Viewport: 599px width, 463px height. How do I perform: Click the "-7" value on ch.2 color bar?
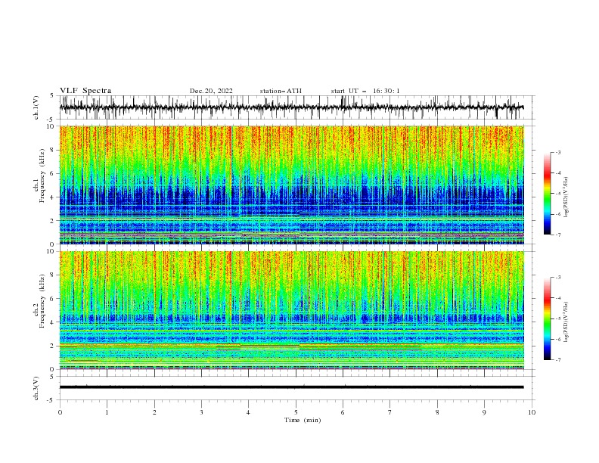[x=557, y=360]
